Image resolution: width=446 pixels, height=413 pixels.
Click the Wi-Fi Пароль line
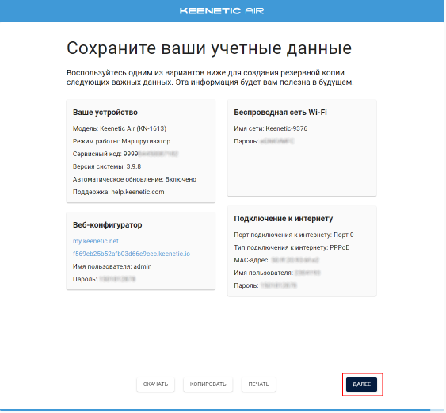[x=264, y=141]
